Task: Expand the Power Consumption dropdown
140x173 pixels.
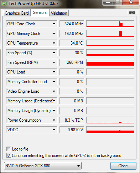Action: pos(54,120)
